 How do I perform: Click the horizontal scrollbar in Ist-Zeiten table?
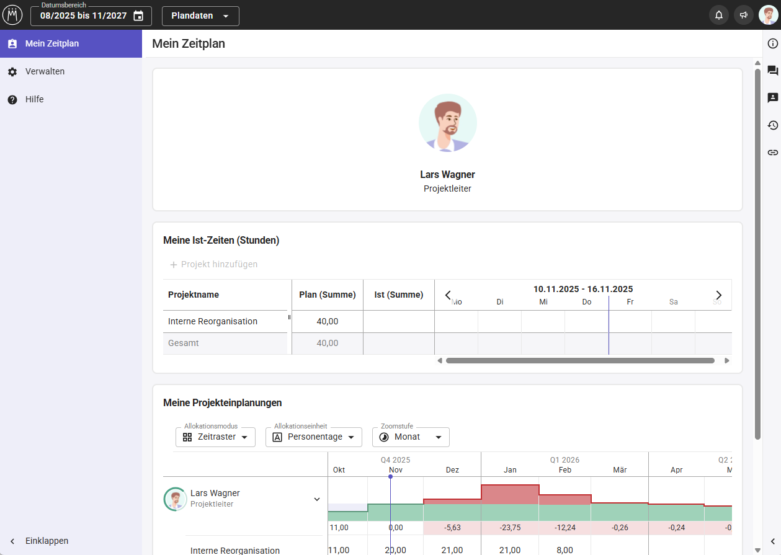[579, 360]
